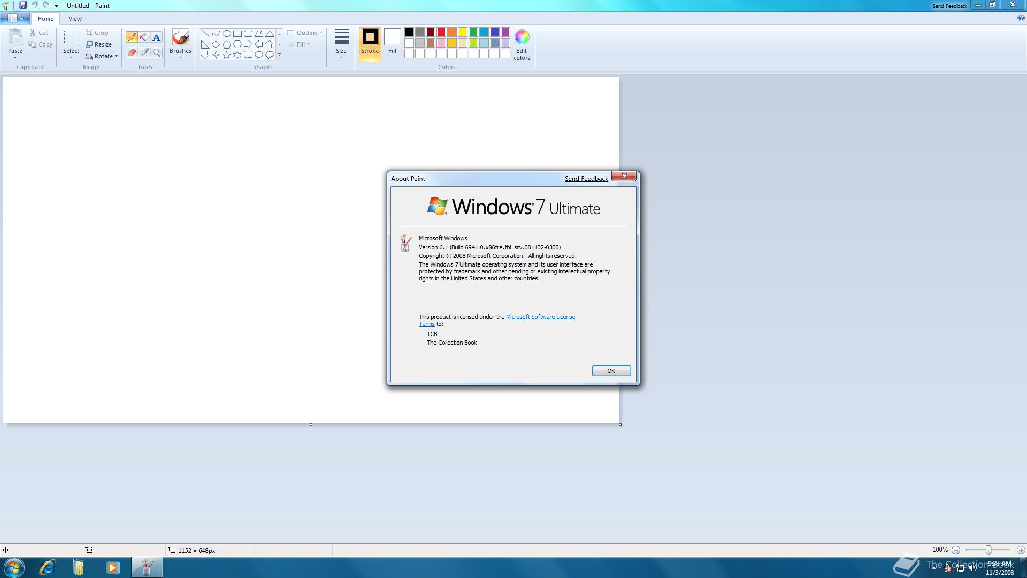This screenshot has width=1027, height=578.
Task: Choose the Down arrow shape
Action: [205, 55]
